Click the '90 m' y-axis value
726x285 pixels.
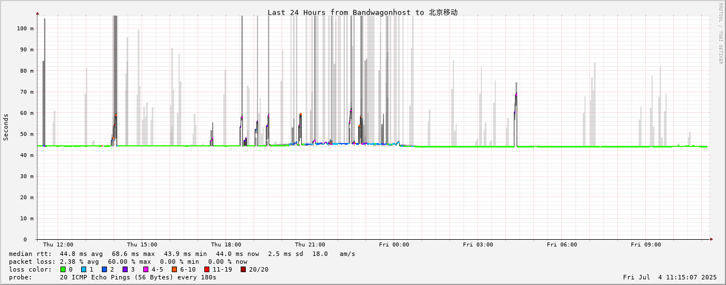(27, 50)
